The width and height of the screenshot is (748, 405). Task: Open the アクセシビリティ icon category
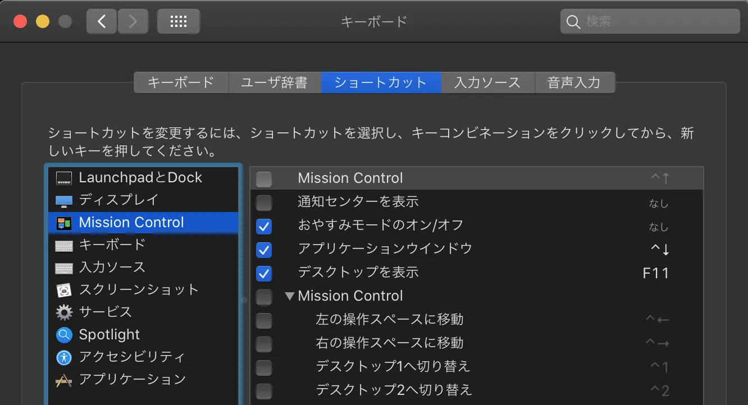pyautogui.click(x=64, y=357)
